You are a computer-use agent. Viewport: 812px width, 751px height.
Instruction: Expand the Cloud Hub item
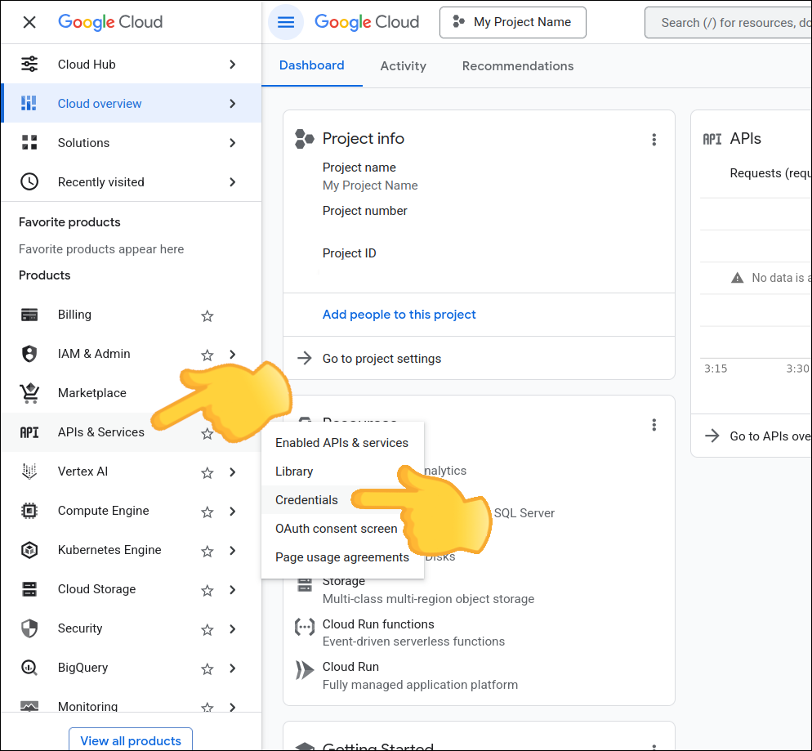pos(231,64)
